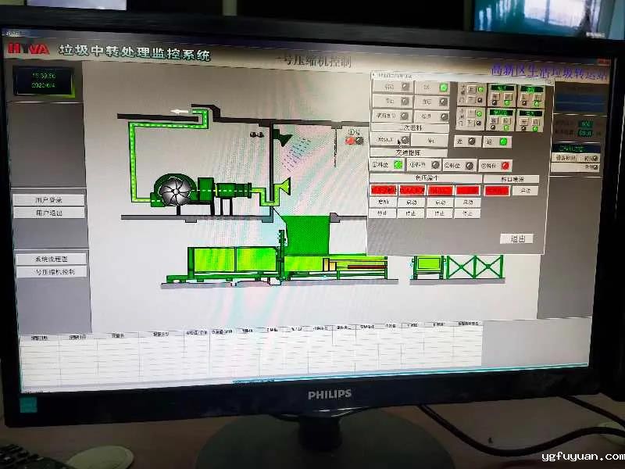Open the 号压缩机控制 page

point(51,273)
